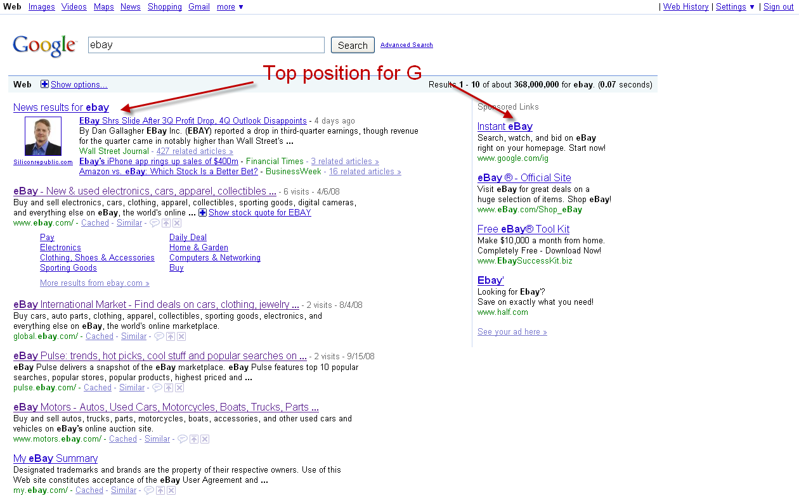Screen dimensions: 799x498
Task: Remove the my.ebay.com result with X icon
Action: 171,490
